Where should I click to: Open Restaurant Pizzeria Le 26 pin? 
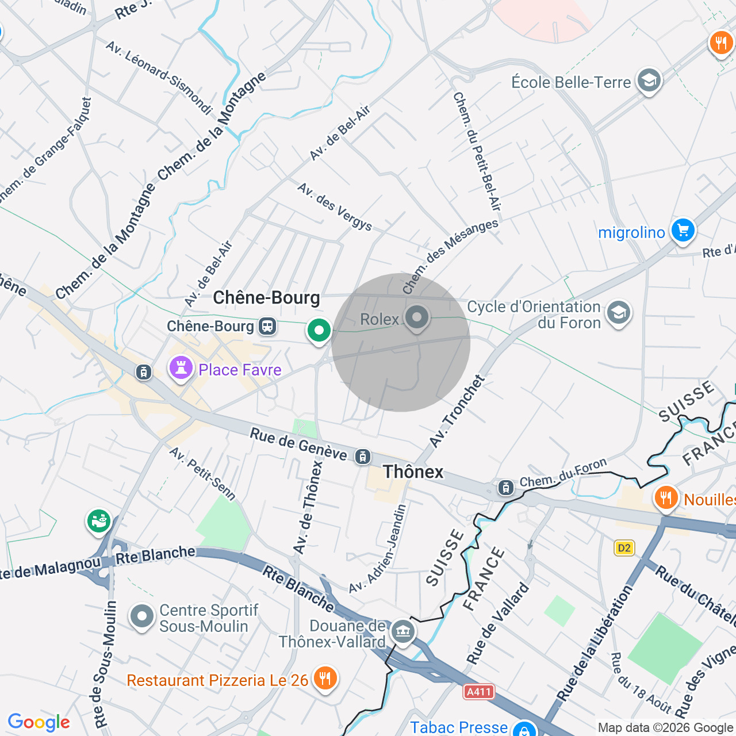[x=325, y=678]
